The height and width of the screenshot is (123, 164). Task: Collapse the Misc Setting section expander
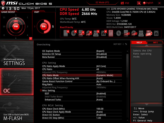(41, 90)
